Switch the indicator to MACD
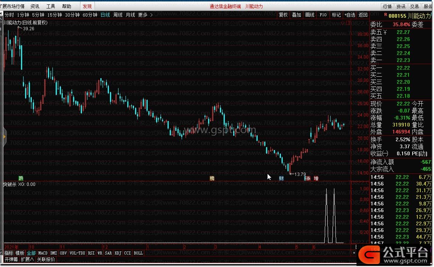Viewport: 434px width, 267px height. (x=43, y=253)
